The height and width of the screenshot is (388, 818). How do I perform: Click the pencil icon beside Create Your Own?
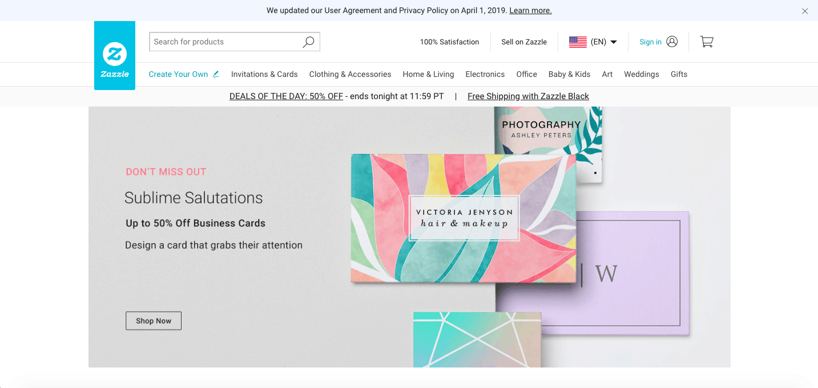[x=216, y=74]
